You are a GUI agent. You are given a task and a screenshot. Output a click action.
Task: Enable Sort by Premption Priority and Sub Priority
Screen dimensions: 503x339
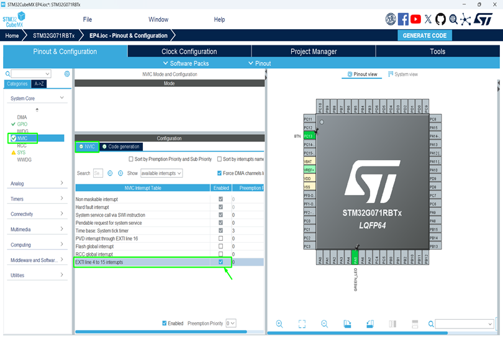click(131, 159)
